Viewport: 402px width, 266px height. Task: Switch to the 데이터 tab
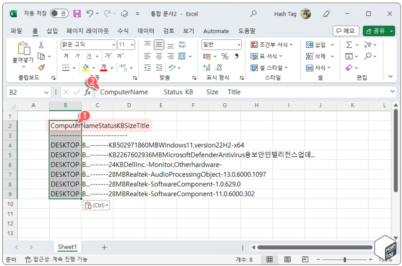(x=146, y=31)
